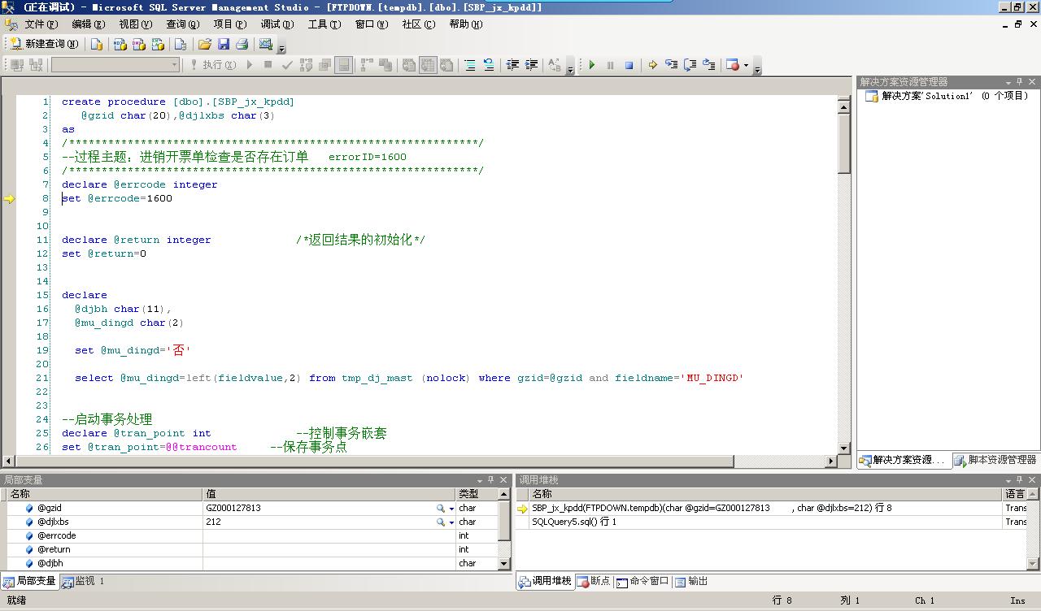This screenshot has width=1041, height=611.
Task: Pin toggle for the 局部变量 panel
Action: [491, 480]
